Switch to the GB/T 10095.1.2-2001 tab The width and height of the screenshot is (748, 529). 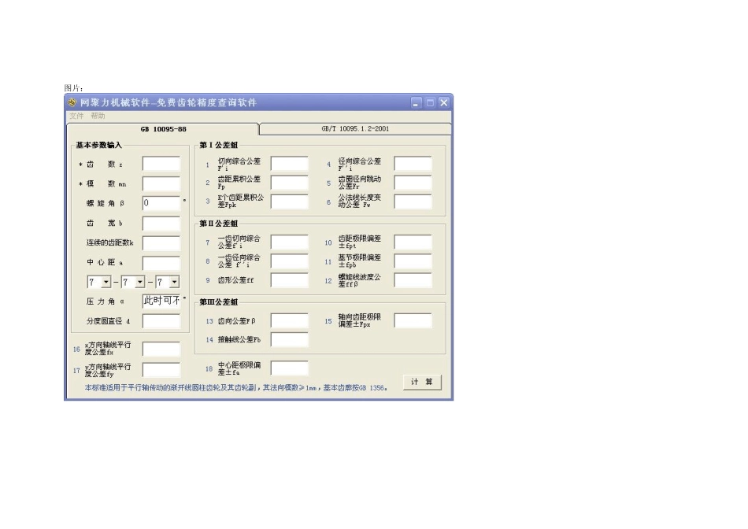[x=355, y=129]
